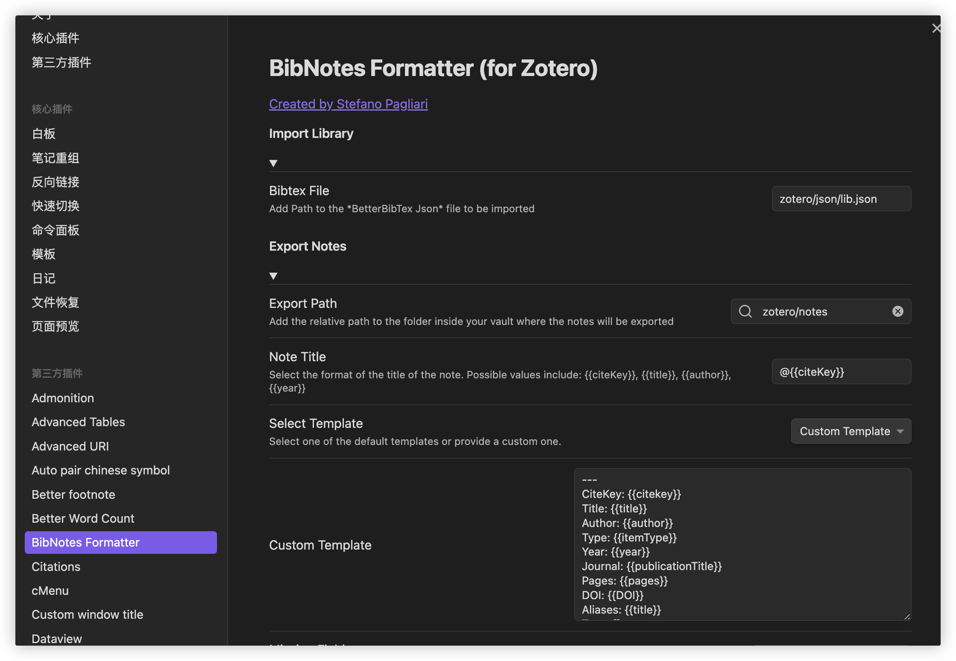The width and height of the screenshot is (956, 661).
Task: Click inside the Custom Template text area
Action: tap(742, 544)
